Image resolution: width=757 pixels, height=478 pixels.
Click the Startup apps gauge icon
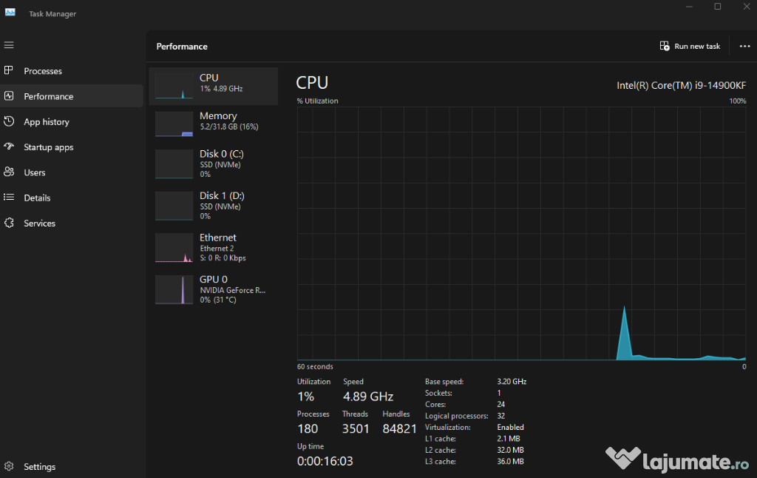[x=9, y=147]
